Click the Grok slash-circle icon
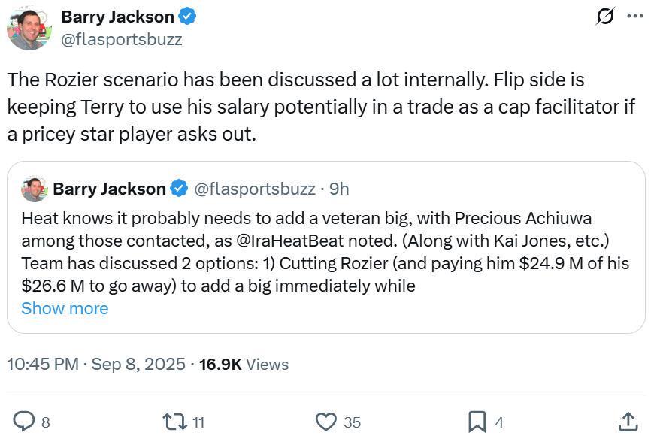The height and width of the screenshot is (436, 654). 605,16
